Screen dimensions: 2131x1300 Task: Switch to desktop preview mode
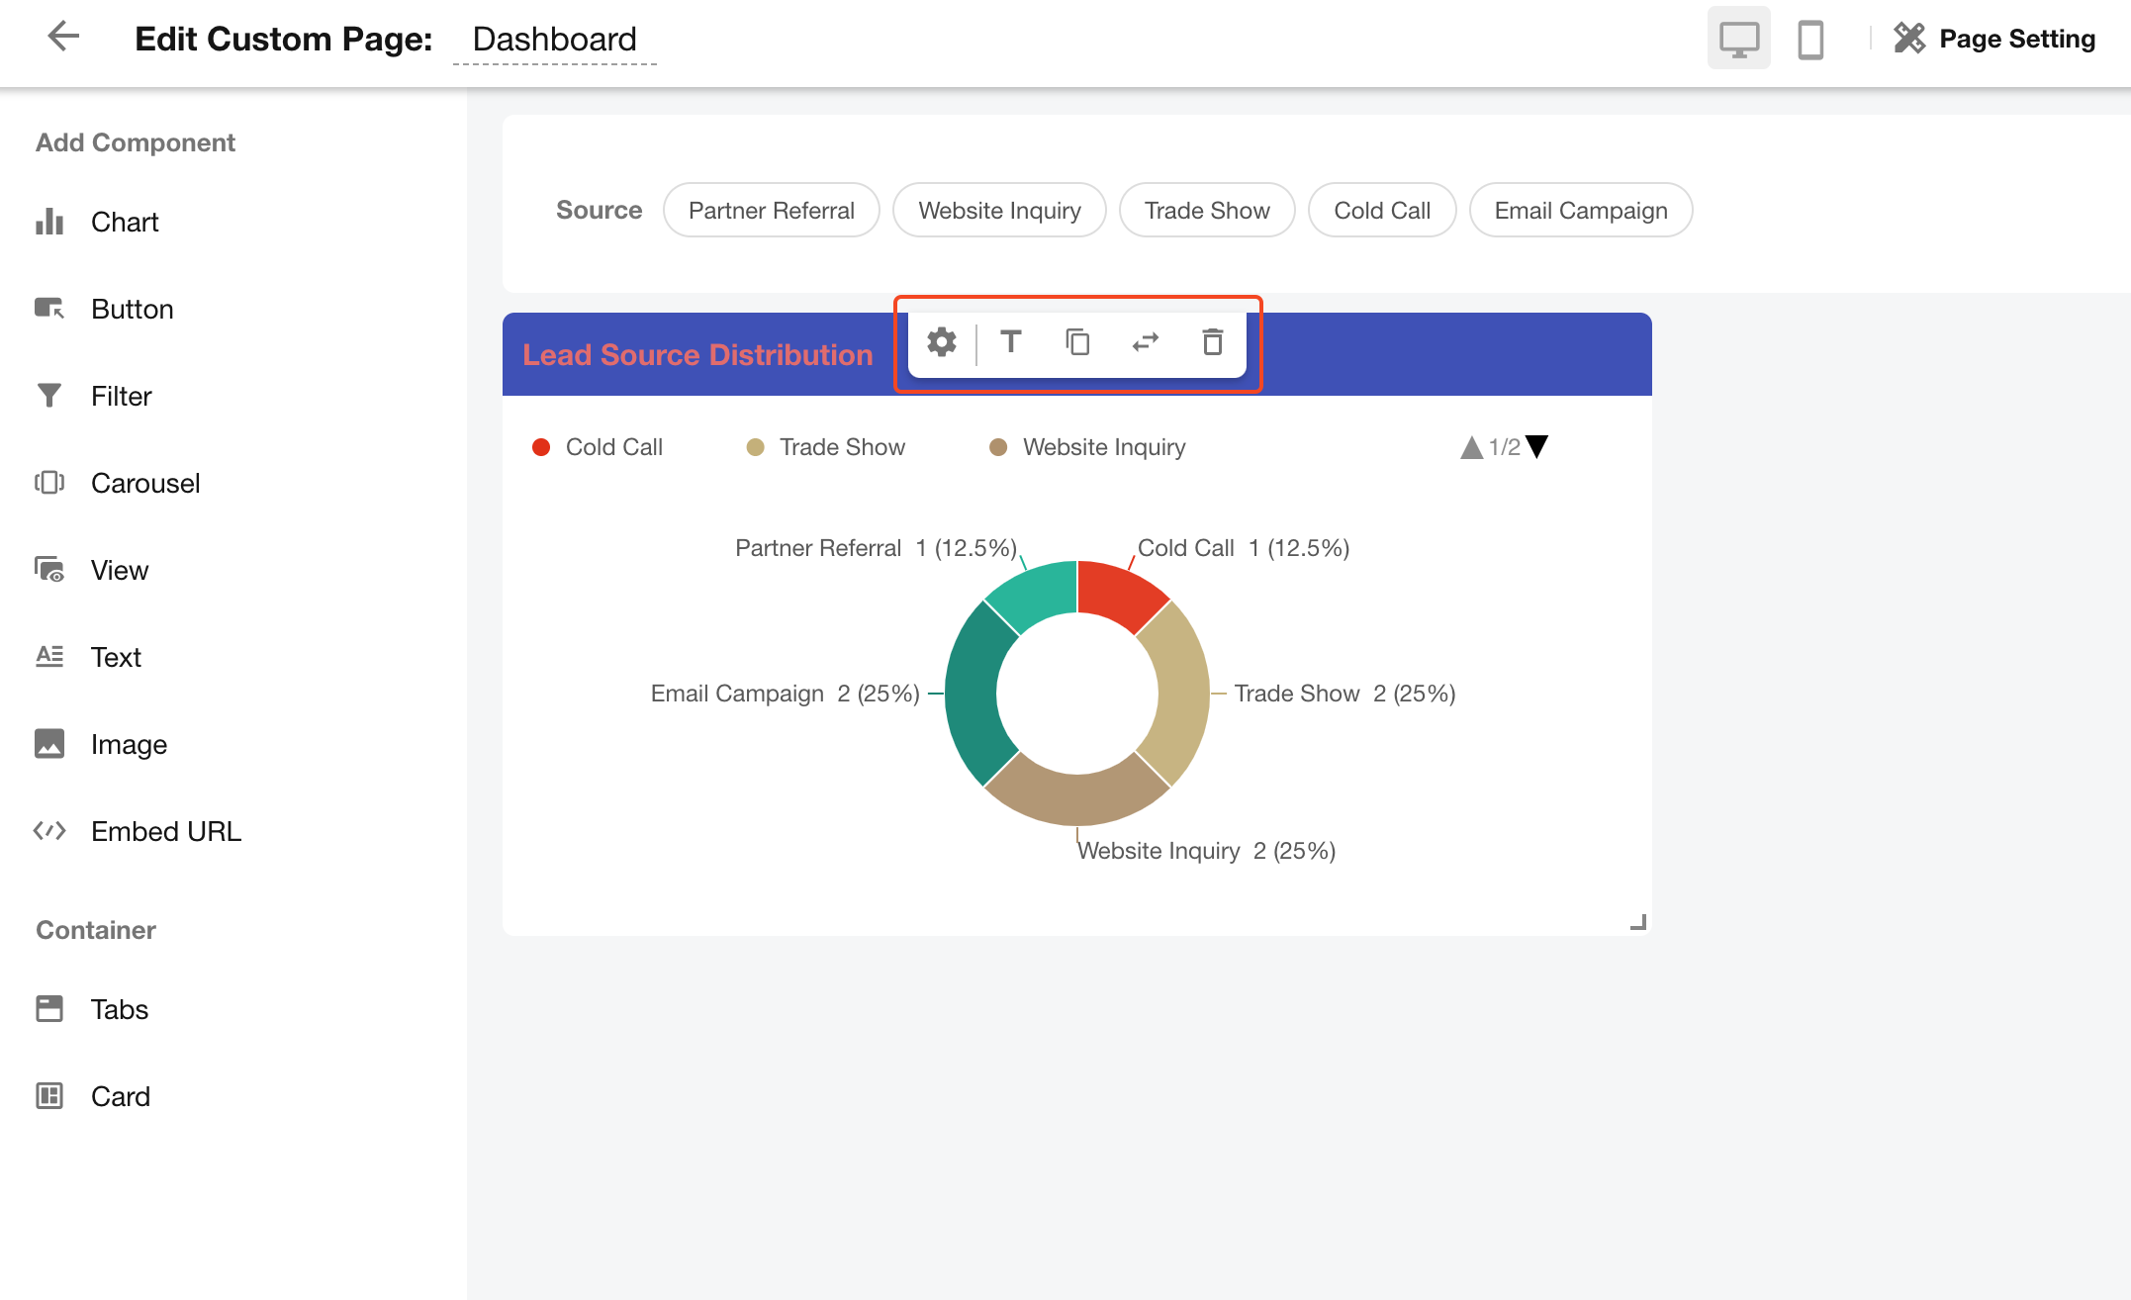point(1738,40)
